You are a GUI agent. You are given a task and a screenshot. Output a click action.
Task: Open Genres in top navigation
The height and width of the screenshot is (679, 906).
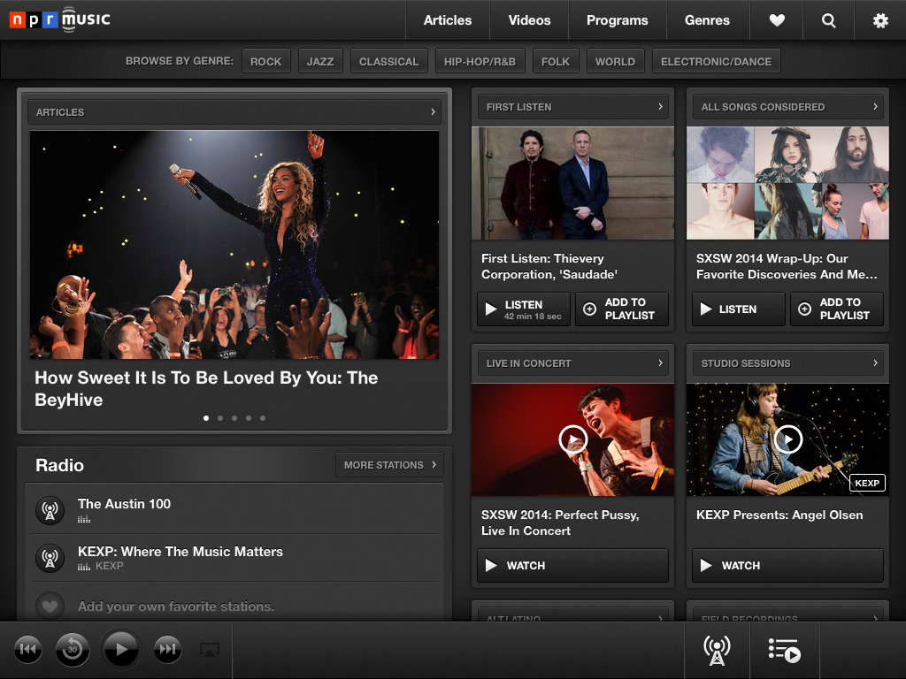(707, 20)
